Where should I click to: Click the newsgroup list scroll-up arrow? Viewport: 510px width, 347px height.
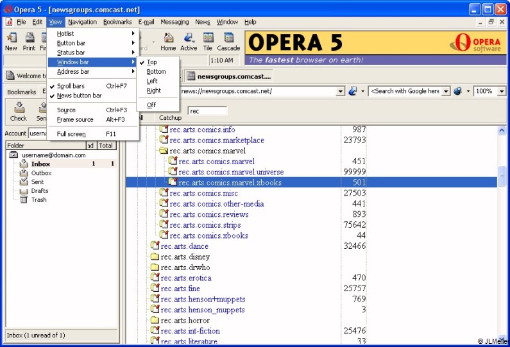[x=502, y=130]
